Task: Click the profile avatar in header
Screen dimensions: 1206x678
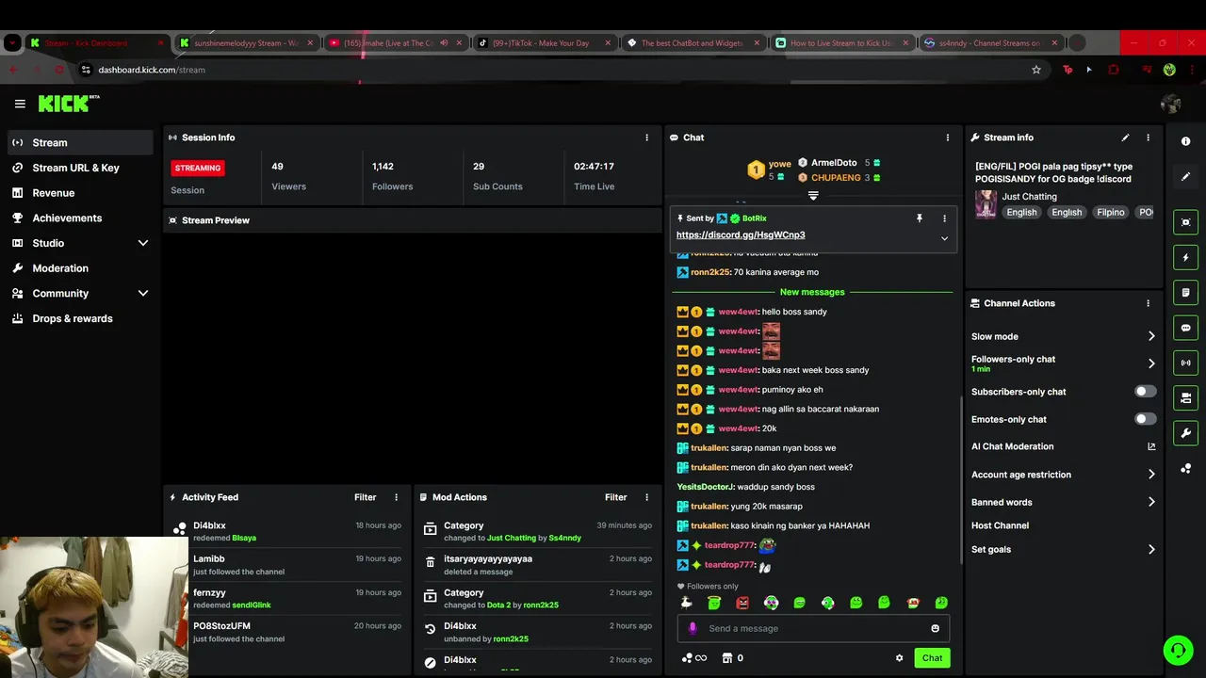Action: tap(1171, 104)
